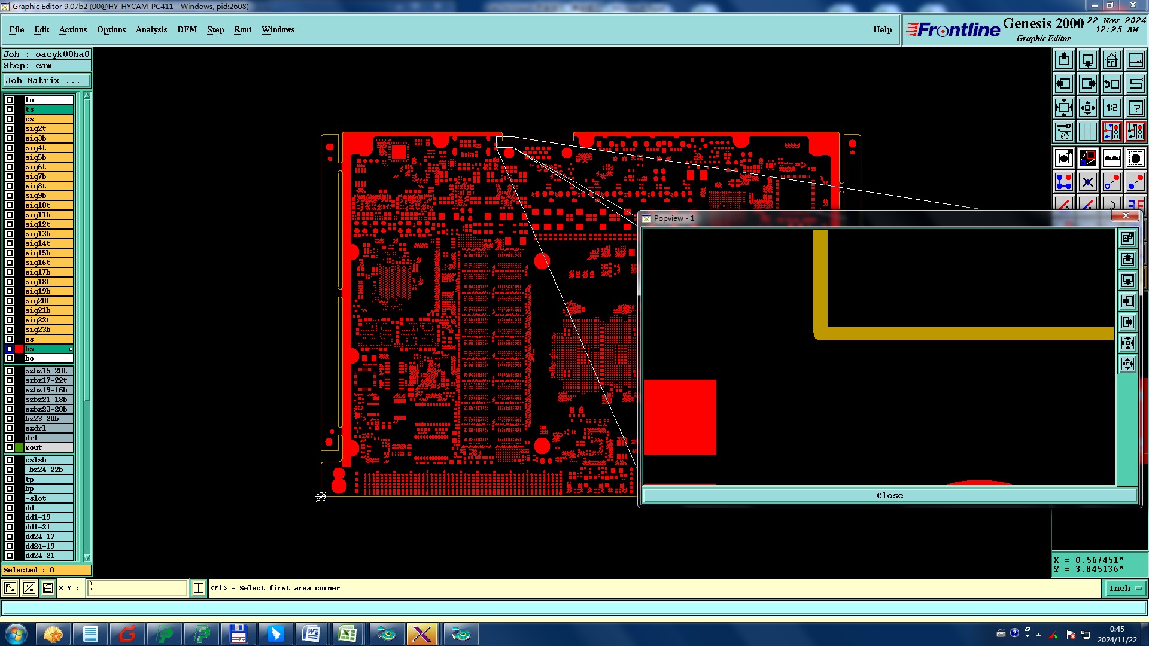The width and height of the screenshot is (1149, 646).
Task: Select the feature select arrow tool
Action: pyautogui.click(x=1064, y=158)
